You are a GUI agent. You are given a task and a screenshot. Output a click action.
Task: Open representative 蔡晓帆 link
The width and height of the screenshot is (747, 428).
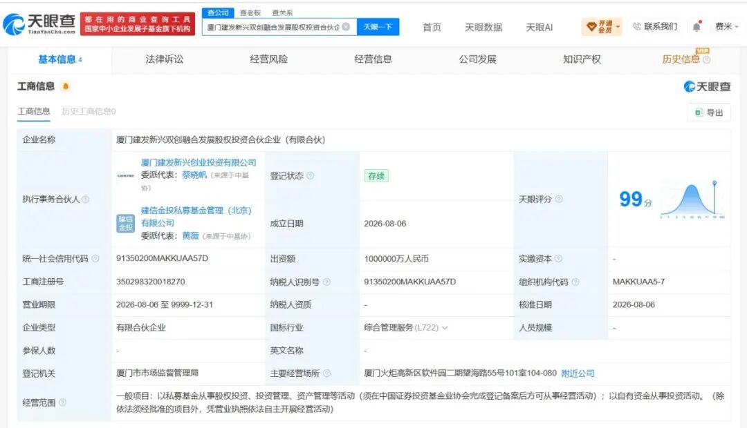click(x=194, y=175)
